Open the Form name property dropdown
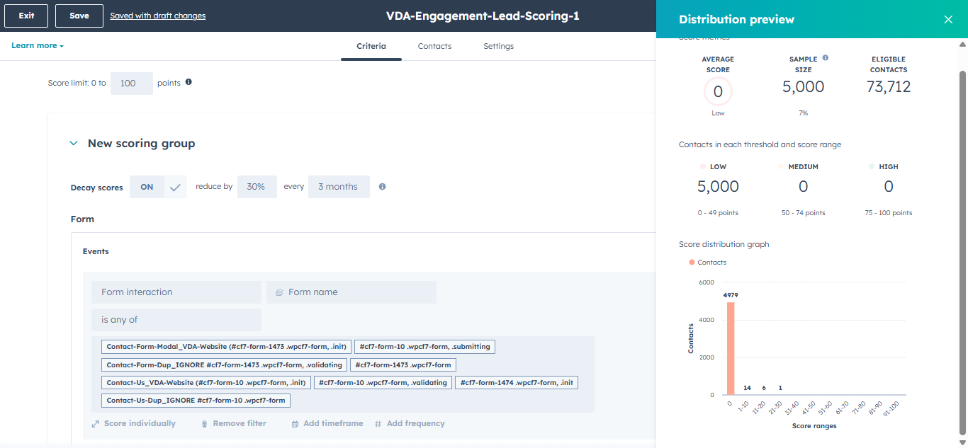Viewport: 968px width, 448px height. [x=351, y=292]
